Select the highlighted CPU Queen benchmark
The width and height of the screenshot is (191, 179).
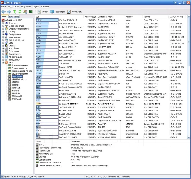click(17, 76)
